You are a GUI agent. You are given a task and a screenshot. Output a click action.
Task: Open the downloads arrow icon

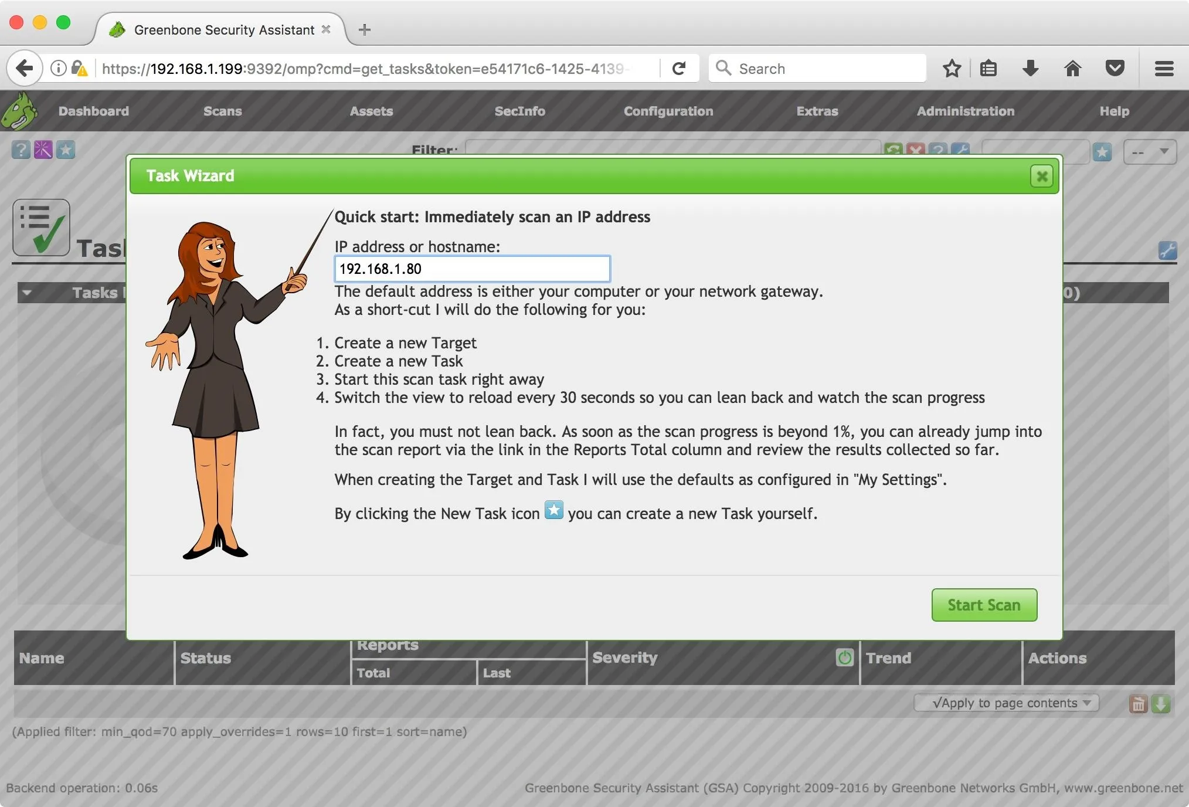point(1030,69)
